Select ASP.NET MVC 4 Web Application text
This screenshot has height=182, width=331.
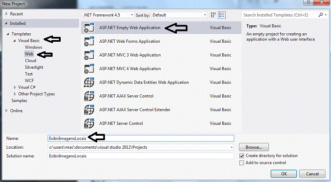[130, 69]
